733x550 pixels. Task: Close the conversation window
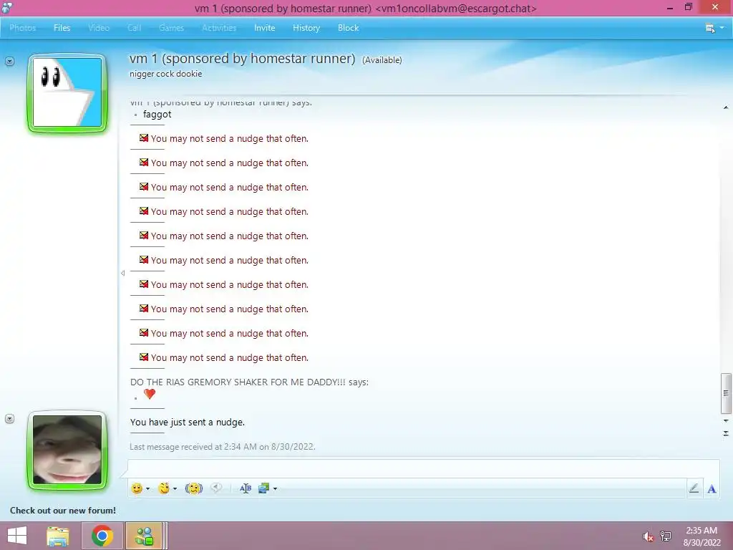click(x=715, y=7)
